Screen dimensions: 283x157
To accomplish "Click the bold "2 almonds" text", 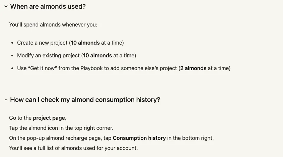I will (x=193, y=68).
